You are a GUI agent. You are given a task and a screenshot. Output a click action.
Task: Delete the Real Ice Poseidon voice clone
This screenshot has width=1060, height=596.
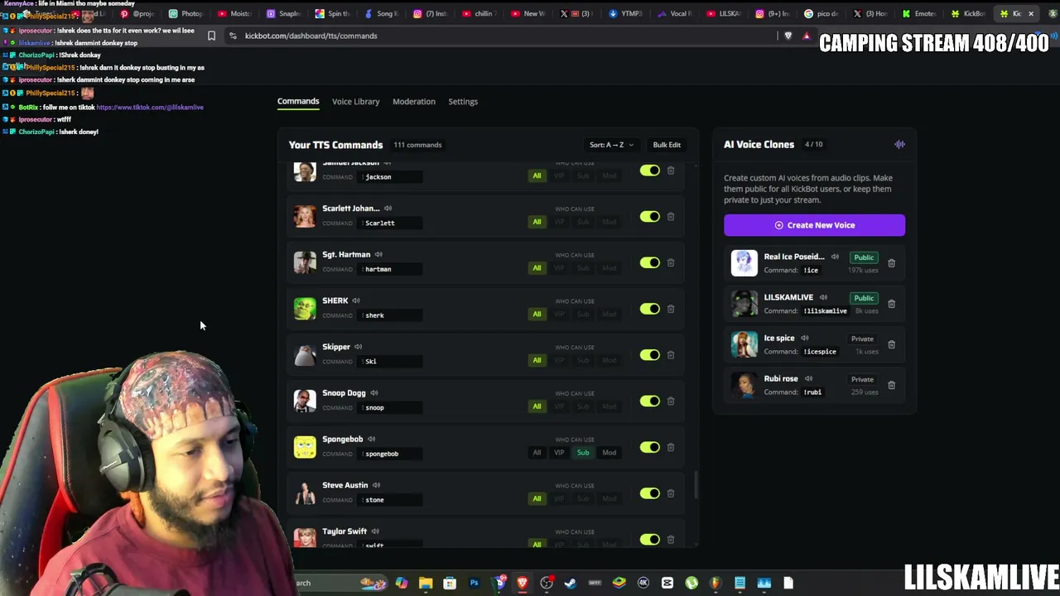tap(891, 263)
